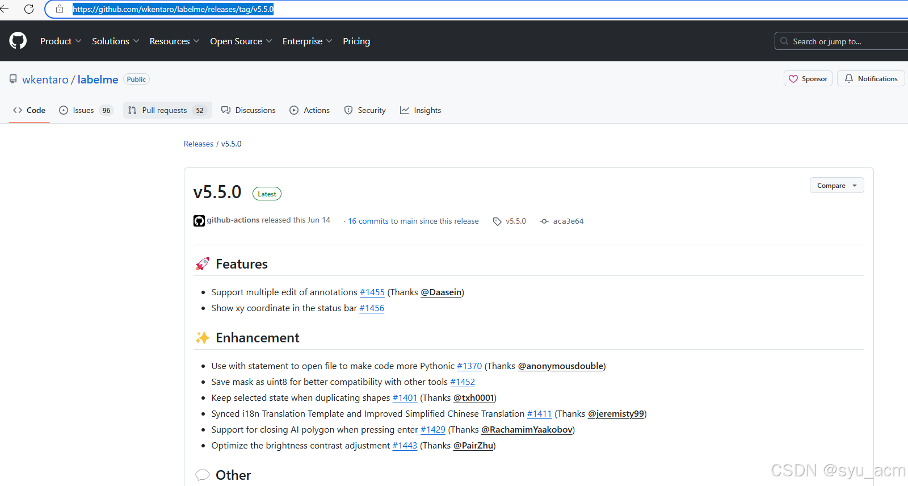Go to Releases breadcrumb link

[199, 144]
